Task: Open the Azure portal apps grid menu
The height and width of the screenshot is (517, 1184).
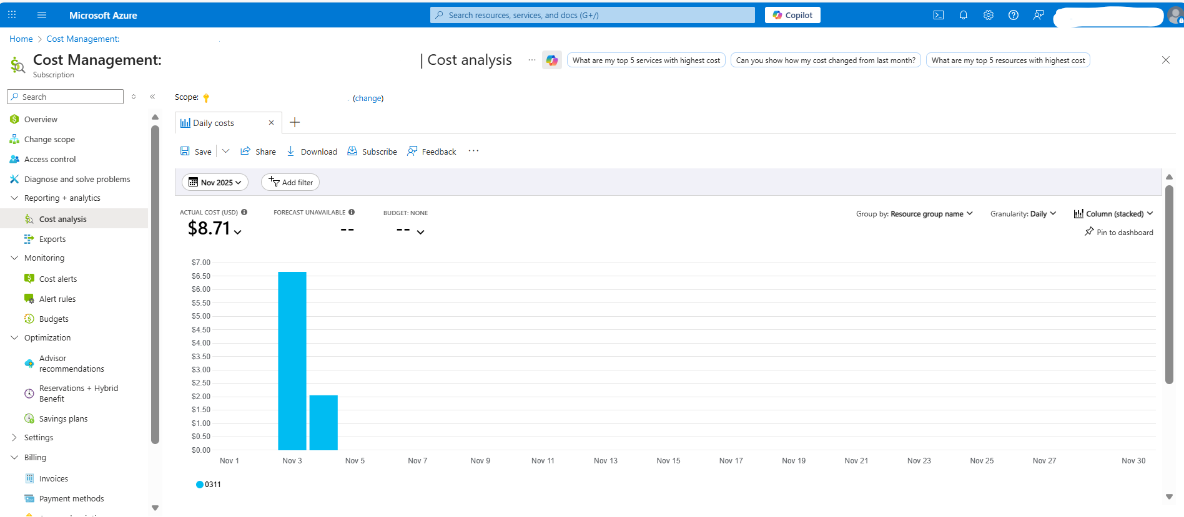Action: click(12, 15)
